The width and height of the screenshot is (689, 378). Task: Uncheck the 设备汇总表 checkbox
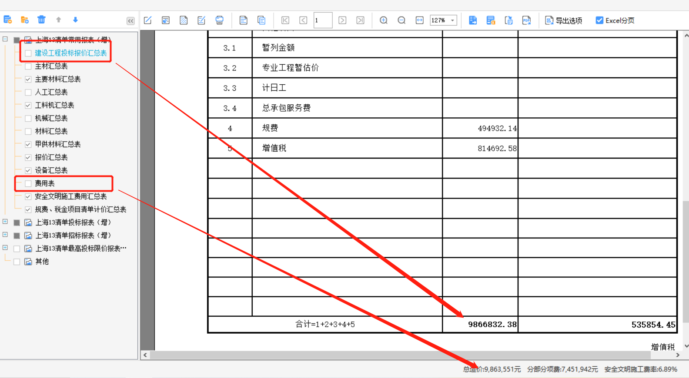(x=28, y=170)
